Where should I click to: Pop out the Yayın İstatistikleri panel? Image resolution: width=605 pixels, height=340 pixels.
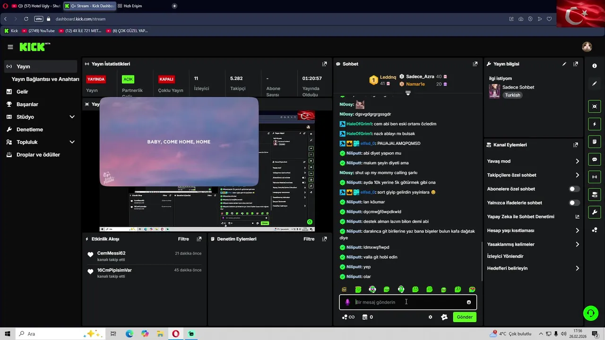pyautogui.click(x=324, y=64)
